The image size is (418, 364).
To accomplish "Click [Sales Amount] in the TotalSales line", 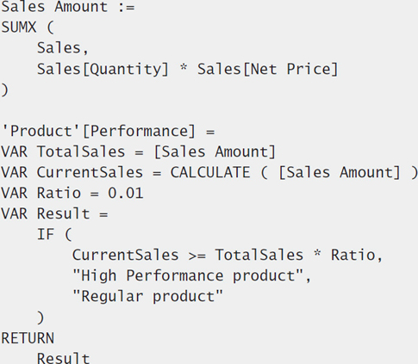I will coord(215,151).
